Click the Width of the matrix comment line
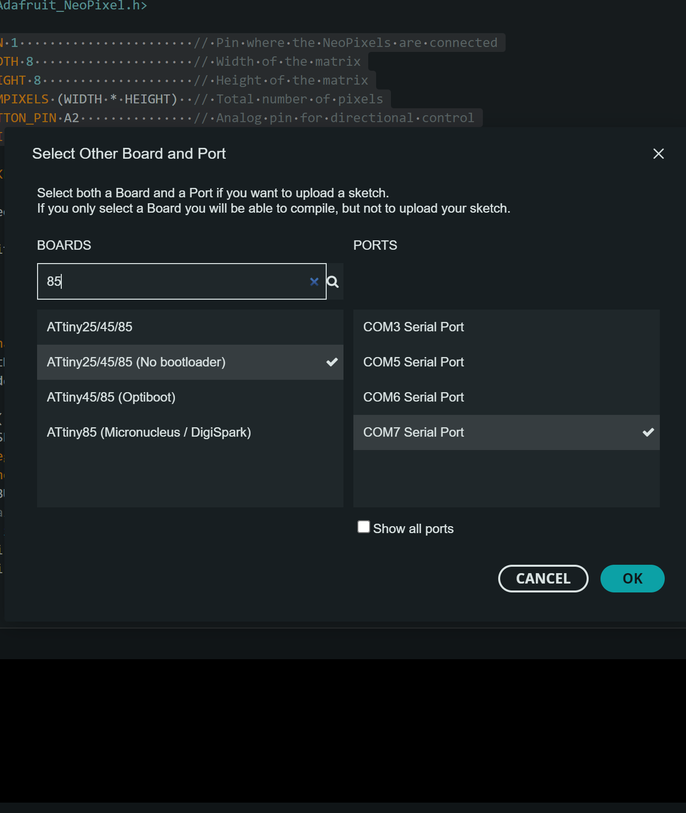 (x=277, y=62)
